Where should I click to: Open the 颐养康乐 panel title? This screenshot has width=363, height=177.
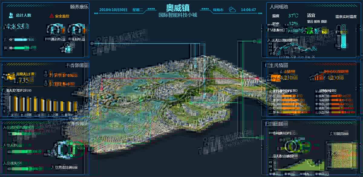pyautogui.click(x=79, y=7)
